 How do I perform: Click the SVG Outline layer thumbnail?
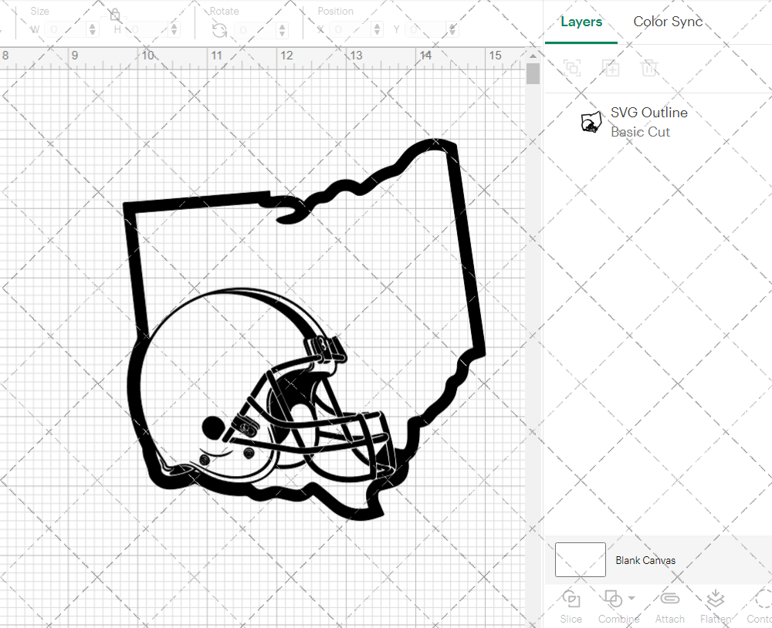[590, 121]
